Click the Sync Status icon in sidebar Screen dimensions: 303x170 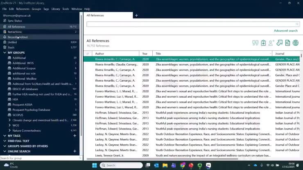tap(5, 21)
